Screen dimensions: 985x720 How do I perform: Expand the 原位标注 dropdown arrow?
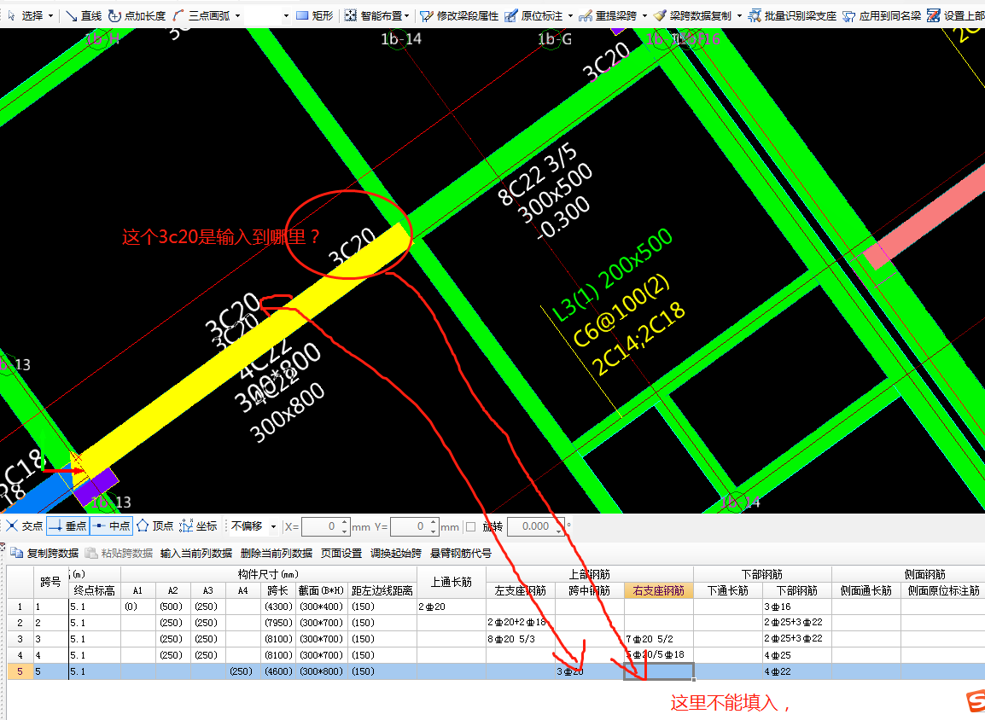pos(570,15)
